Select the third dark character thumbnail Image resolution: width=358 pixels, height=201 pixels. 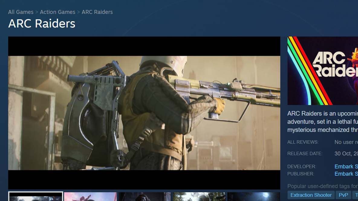coord(145,197)
